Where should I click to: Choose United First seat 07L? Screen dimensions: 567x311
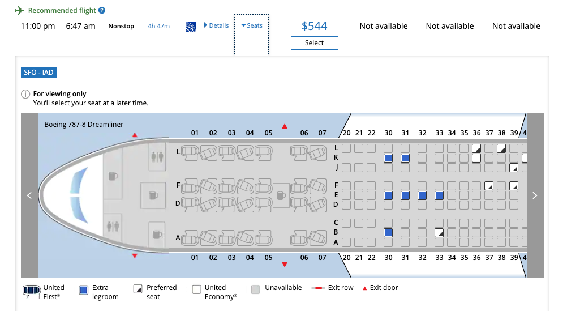click(317, 153)
